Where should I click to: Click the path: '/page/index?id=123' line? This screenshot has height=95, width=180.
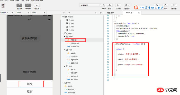tap(130, 65)
